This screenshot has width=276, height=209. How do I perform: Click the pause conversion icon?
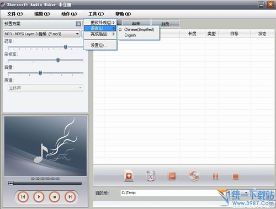pos(215,176)
